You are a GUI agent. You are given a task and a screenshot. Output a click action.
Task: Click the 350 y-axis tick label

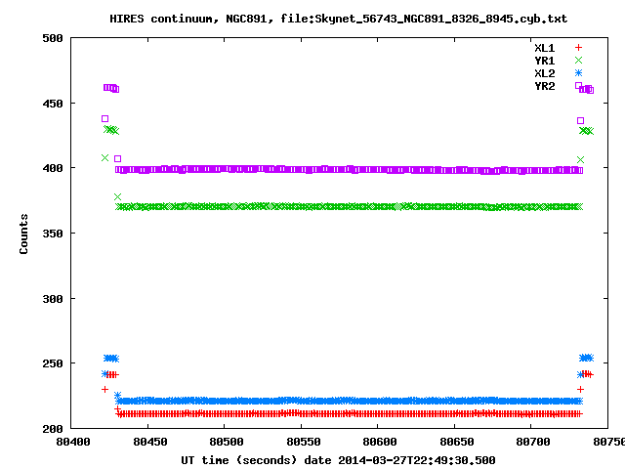point(53,234)
